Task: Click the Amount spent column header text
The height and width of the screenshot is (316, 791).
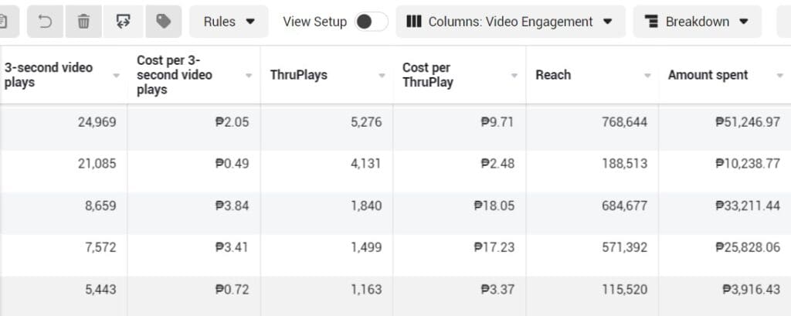Action: click(708, 75)
